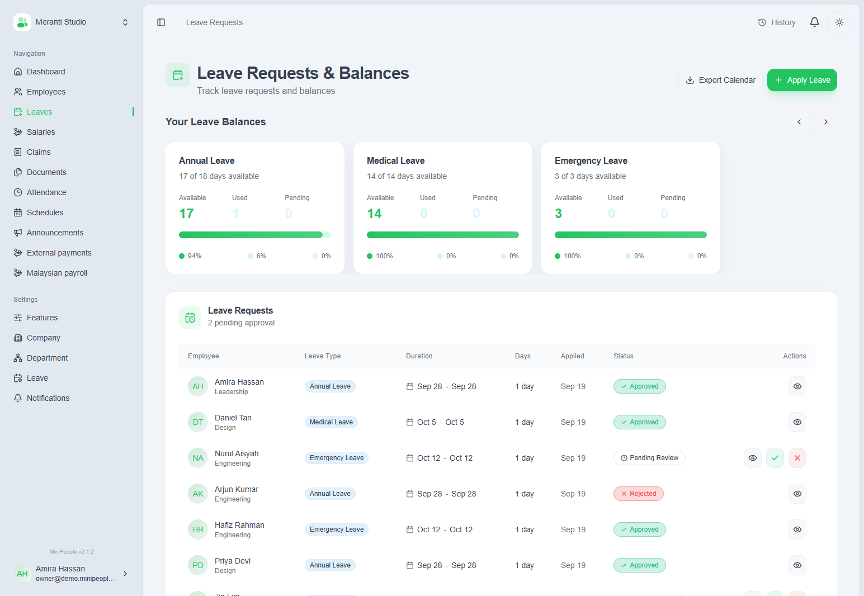Click Nurul Aisyah's Pending Review status badge
This screenshot has width=864, height=596.
(649, 458)
